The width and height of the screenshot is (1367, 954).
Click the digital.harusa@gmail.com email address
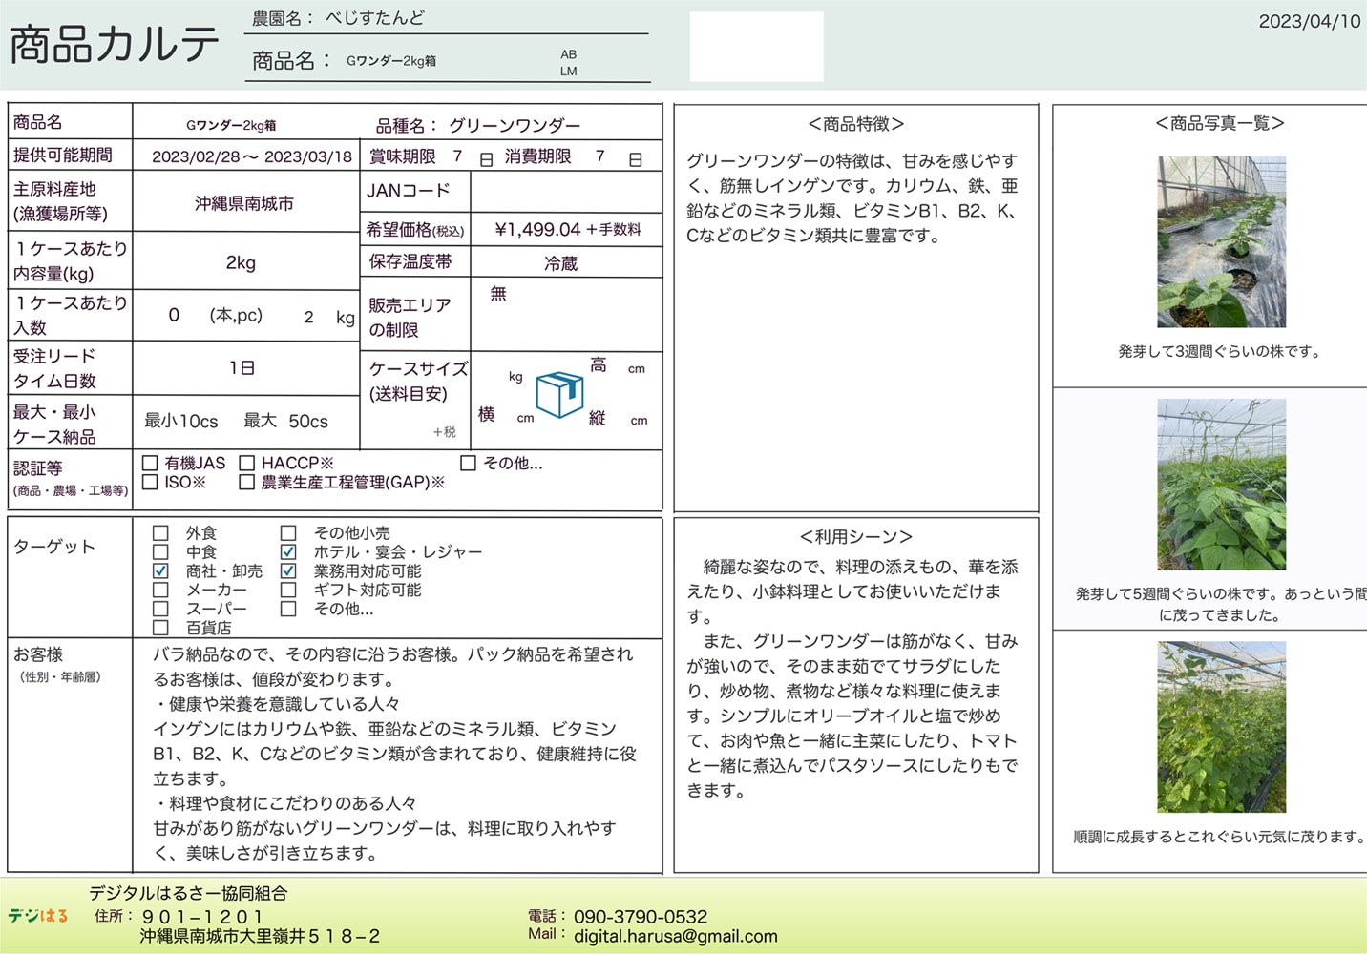tap(675, 937)
